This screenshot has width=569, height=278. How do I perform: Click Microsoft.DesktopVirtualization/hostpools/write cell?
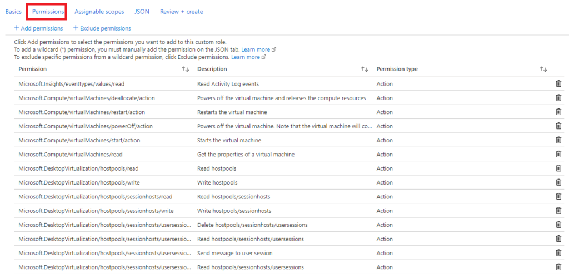[79, 182]
